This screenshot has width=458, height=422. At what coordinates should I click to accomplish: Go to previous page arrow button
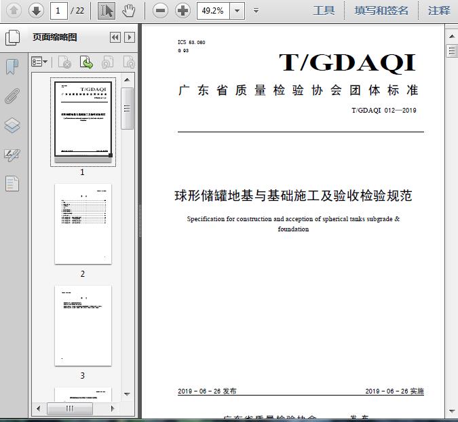point(14,11)
